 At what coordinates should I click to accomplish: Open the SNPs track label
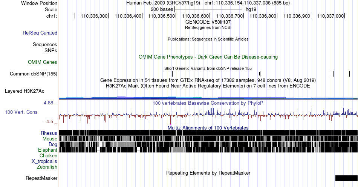click(51, 50)
